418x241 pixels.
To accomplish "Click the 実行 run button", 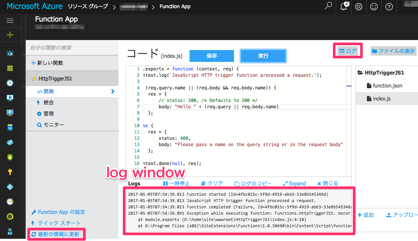I will tap(263, 56).
